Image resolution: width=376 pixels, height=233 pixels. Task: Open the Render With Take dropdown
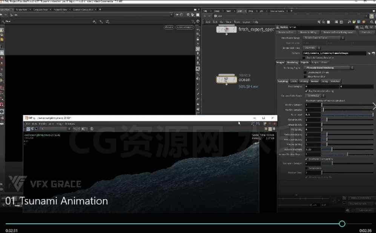[x=312, y=48]
